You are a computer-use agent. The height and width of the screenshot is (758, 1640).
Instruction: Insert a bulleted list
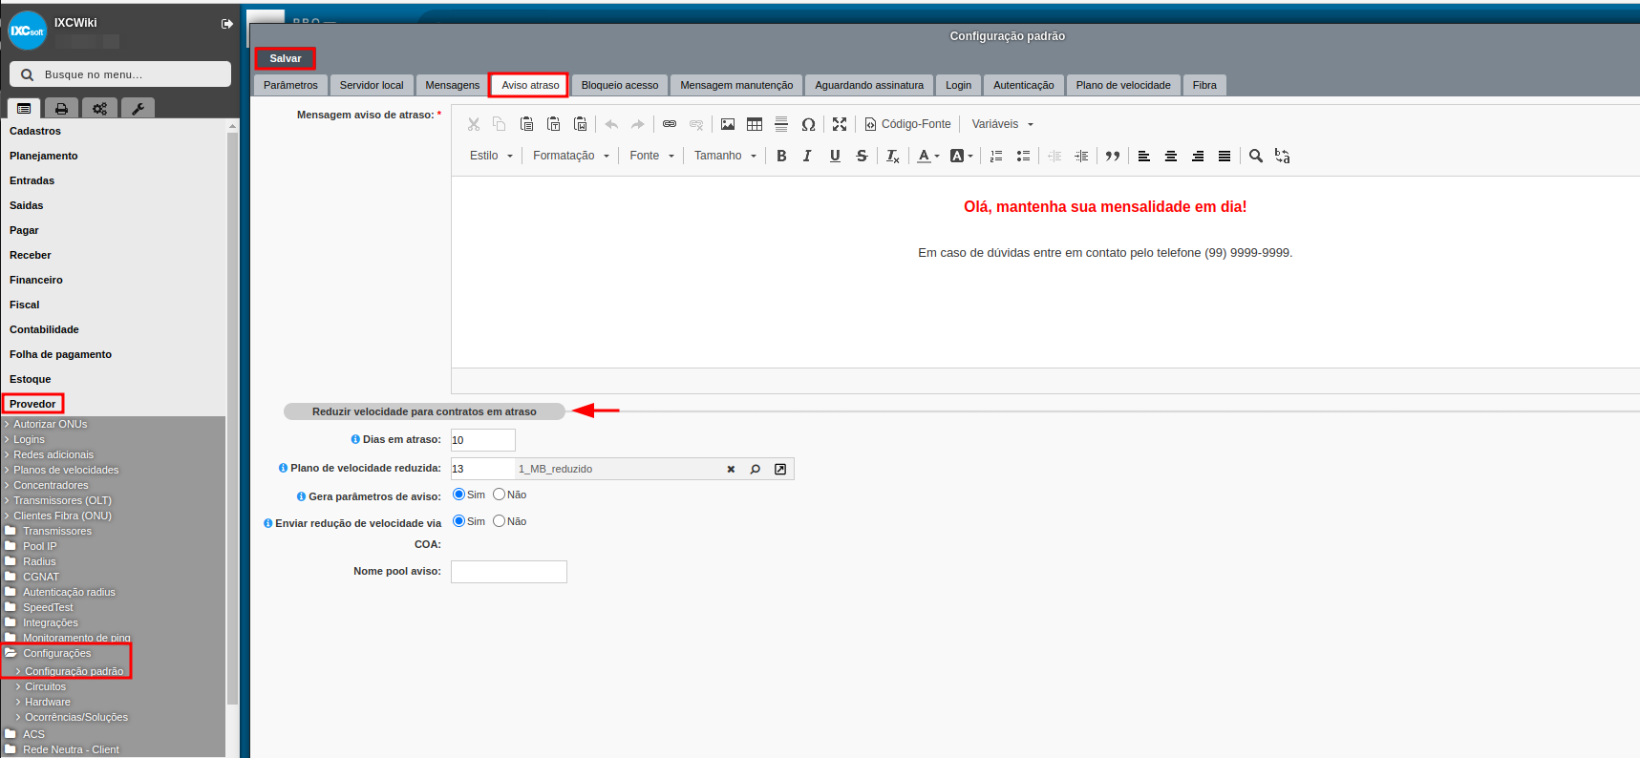(x=1023, y=156)
